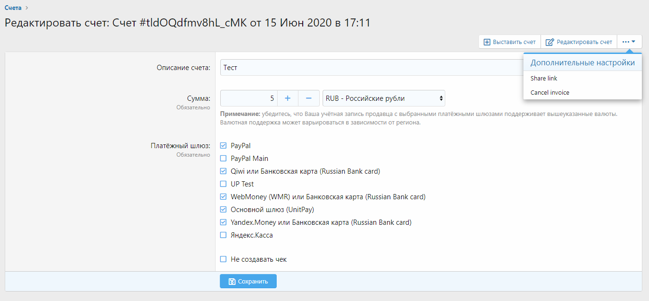This screenshot has width=649, height=301.
Task: Click the Платёжный шлюз label
Action: click(x=180, y=146)
